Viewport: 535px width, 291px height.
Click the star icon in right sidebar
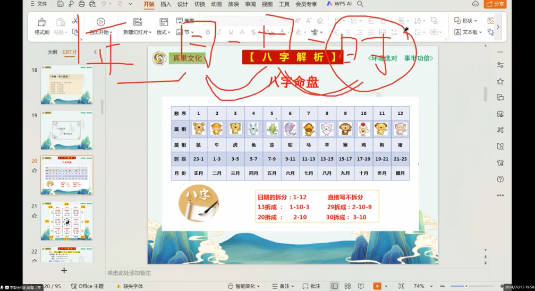pos(500,81)
